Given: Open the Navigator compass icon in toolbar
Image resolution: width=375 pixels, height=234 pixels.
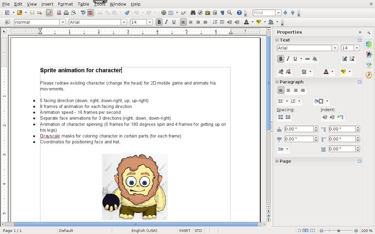Looking at the screenshot, I should [200, 13].
